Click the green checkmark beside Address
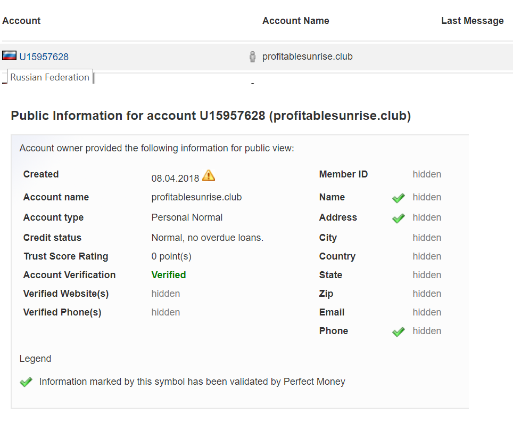Image resolution: width=513 pixels, height=421 pixels. click(x=398, y=218)
